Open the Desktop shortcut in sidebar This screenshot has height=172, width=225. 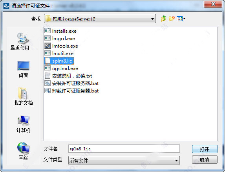[x=23, y=69]
